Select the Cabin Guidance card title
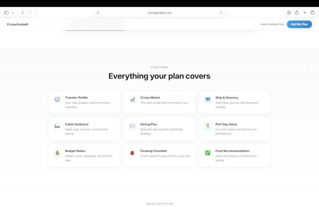The height and width of the screenshot is (207, 319). (77, 124)
